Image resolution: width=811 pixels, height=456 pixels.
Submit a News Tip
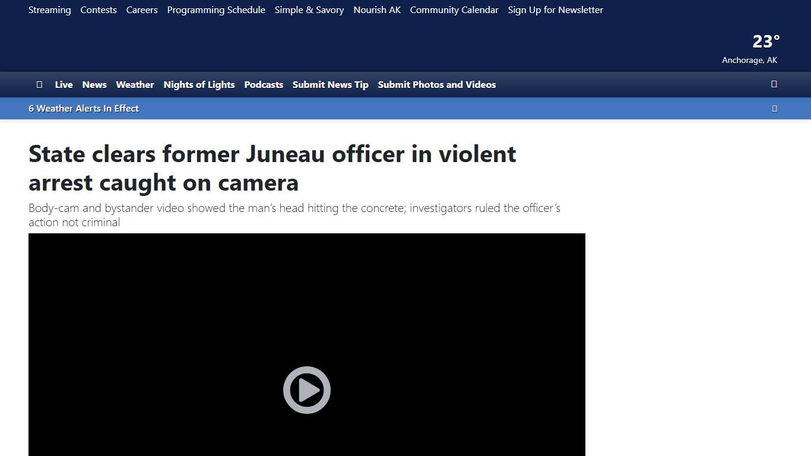pyautogui.click(x=330, y=84)
